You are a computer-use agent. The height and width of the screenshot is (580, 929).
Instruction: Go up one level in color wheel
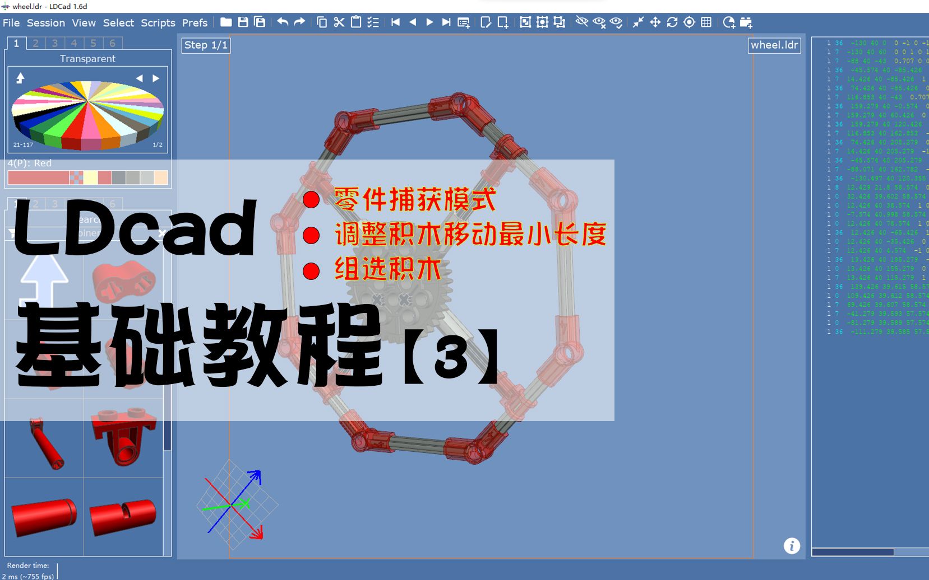point(20,78)
